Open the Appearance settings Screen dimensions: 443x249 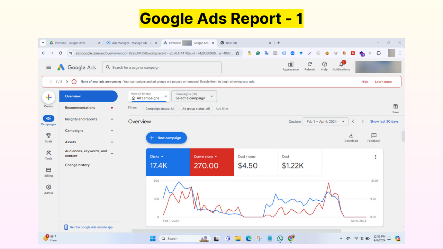tap(291, 66)
